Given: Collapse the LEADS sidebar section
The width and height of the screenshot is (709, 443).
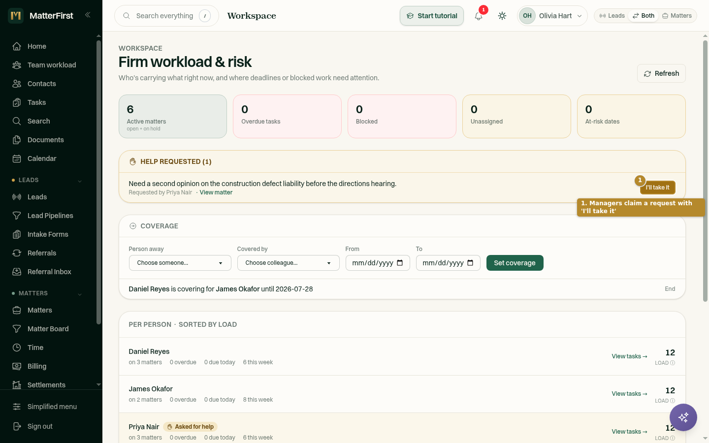Looking at the screenshot, I should [x=80, y=181].
